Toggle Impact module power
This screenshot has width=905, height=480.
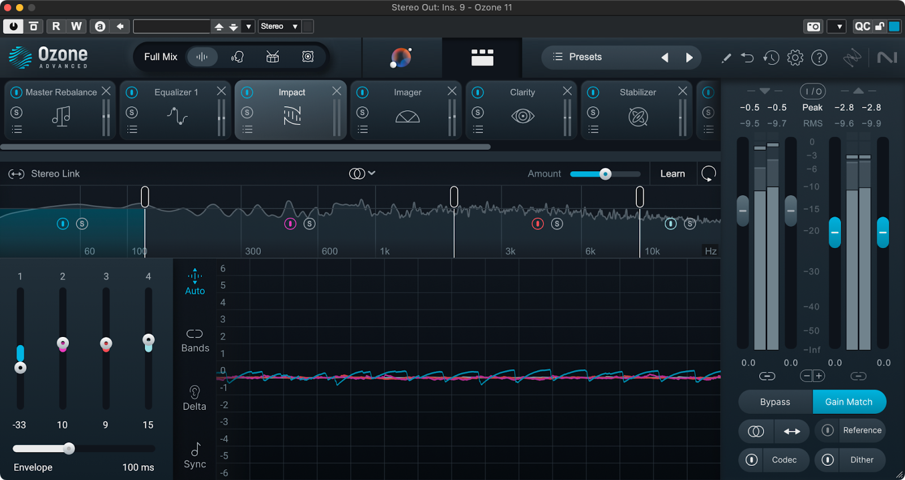(x=247, y=92)
